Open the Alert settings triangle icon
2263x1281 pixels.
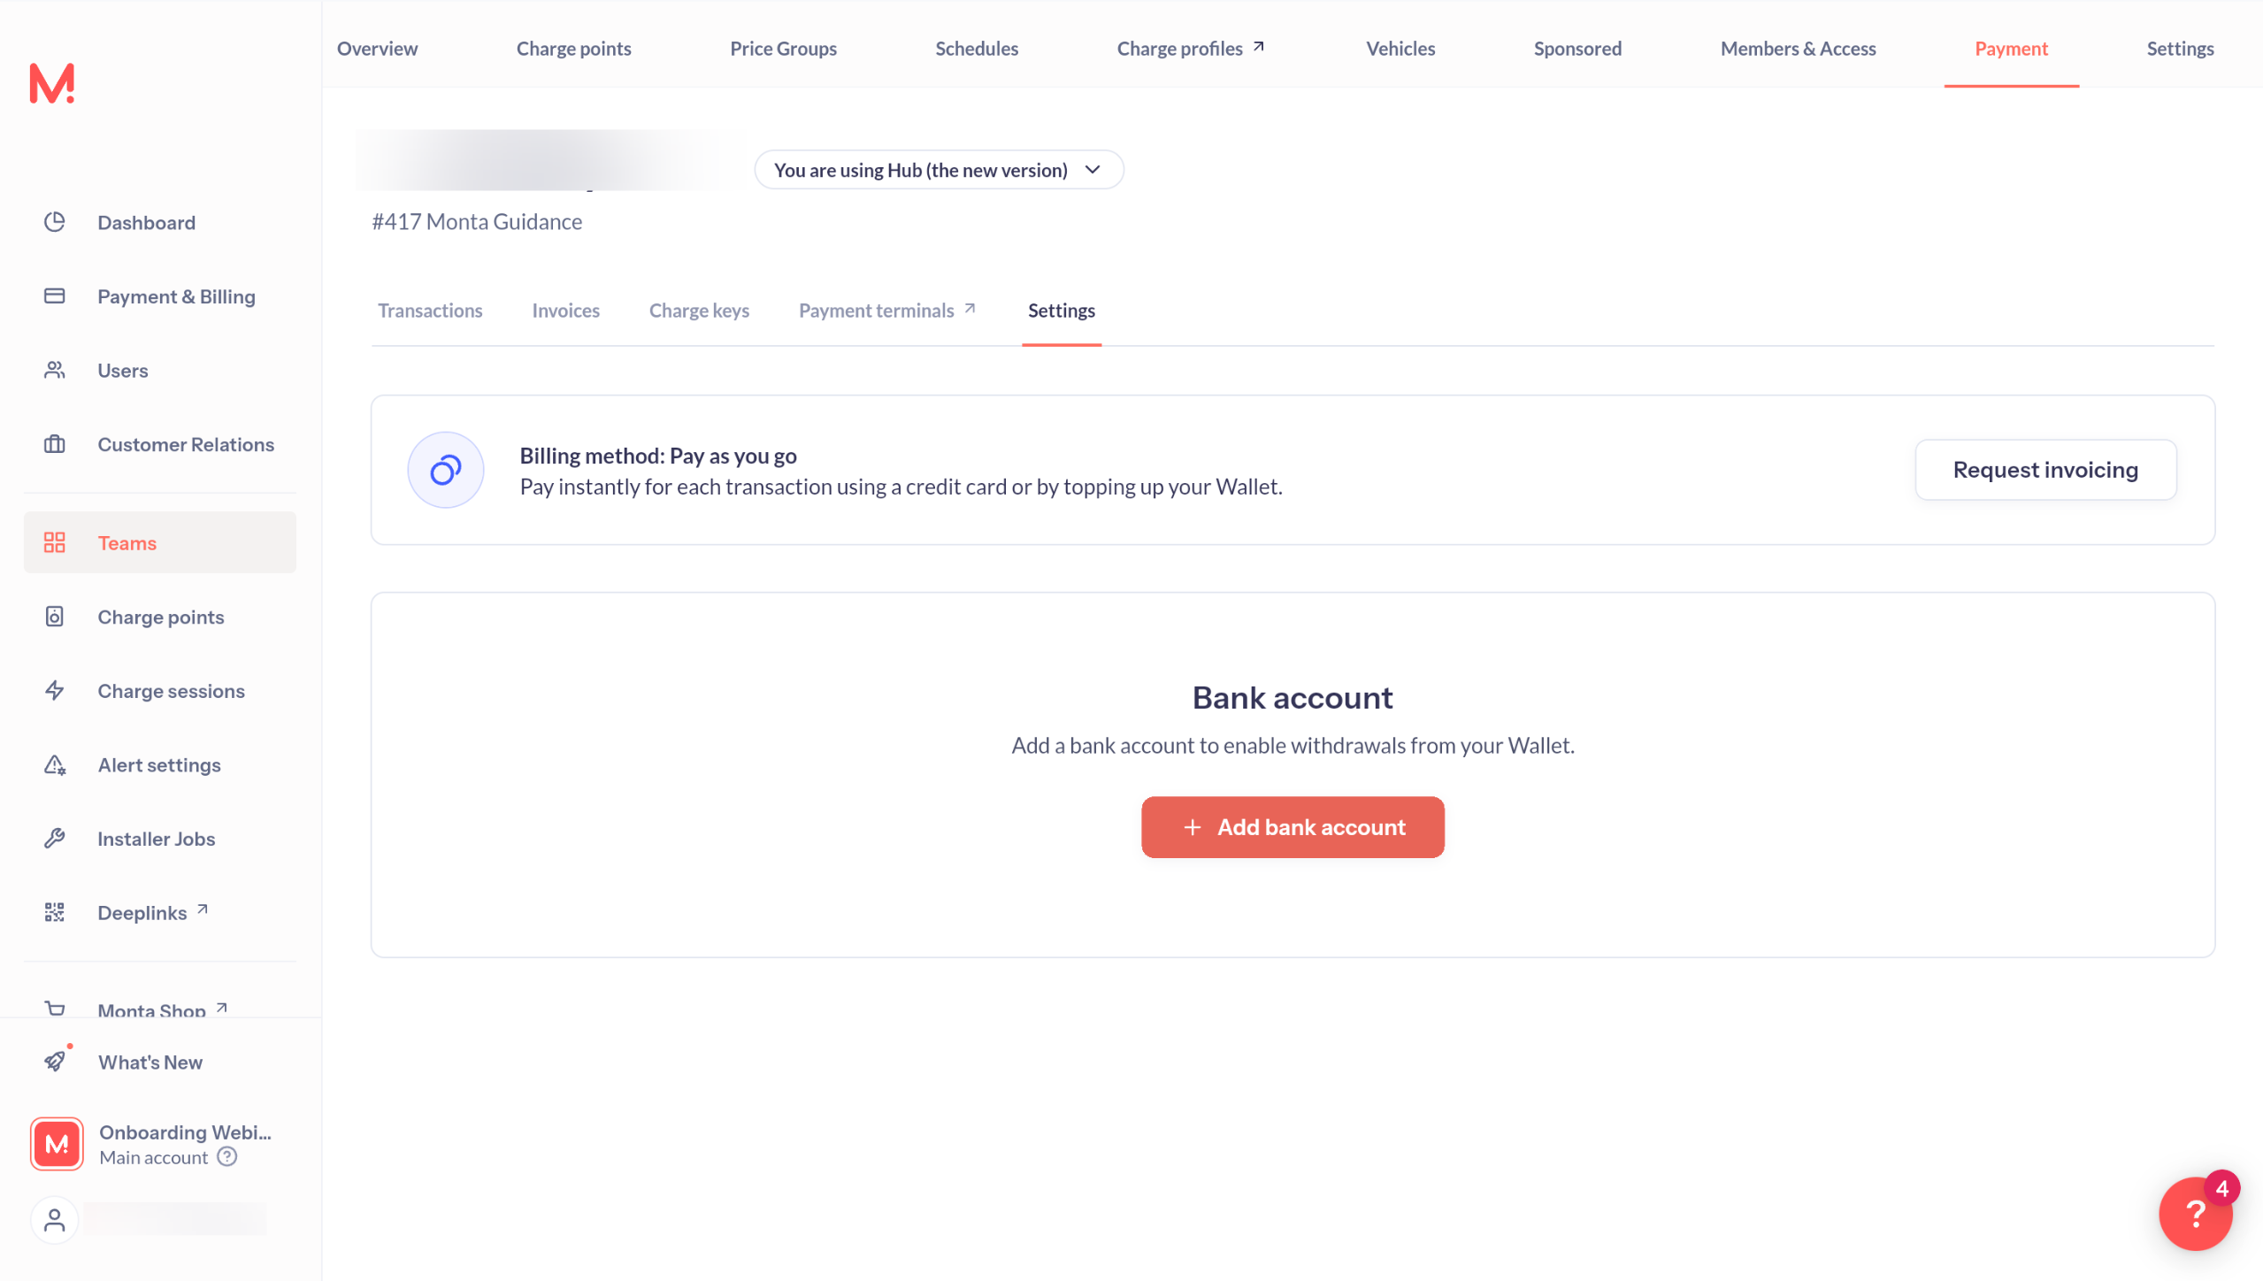[x=55, y=764]
